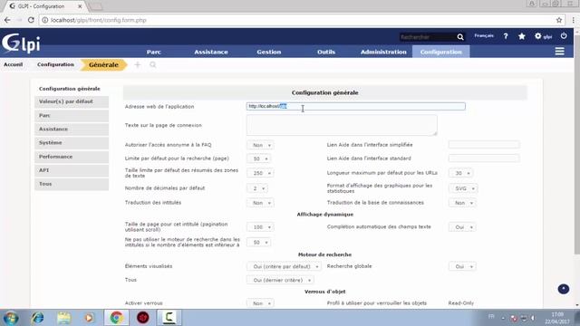Open Tous dernier critère dropdown
Viewport: 580px width, 326px height.
[280, 280]
